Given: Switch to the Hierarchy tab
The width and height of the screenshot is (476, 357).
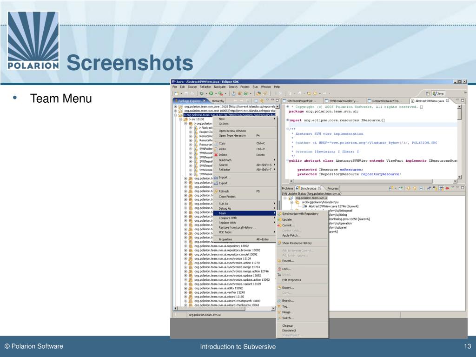Looking at the screenshot, I should pyautogui.click(x=218, y=101).
